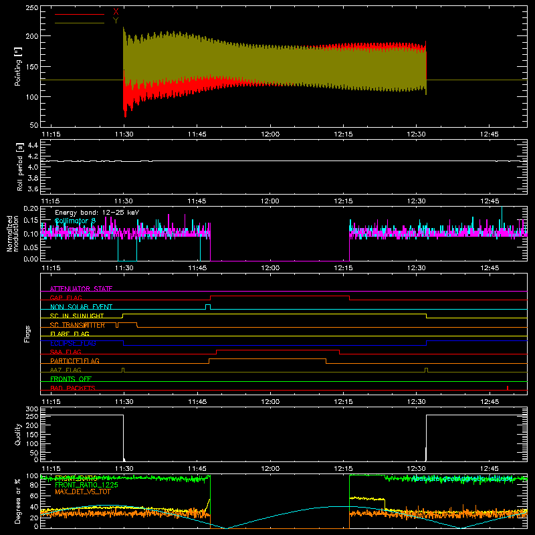
Task: Click the GAP_FLAG label
Action: click(66, 298)
